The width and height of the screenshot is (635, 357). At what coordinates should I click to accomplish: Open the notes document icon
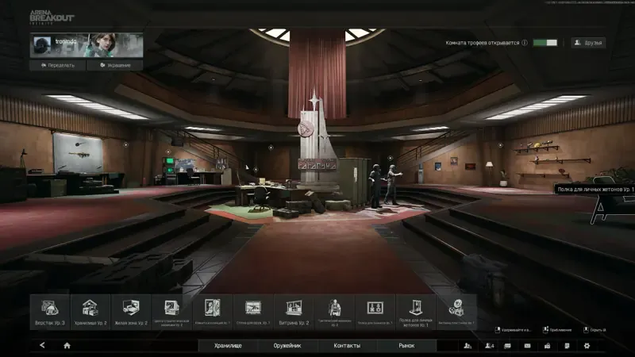(x=567, y=346)
